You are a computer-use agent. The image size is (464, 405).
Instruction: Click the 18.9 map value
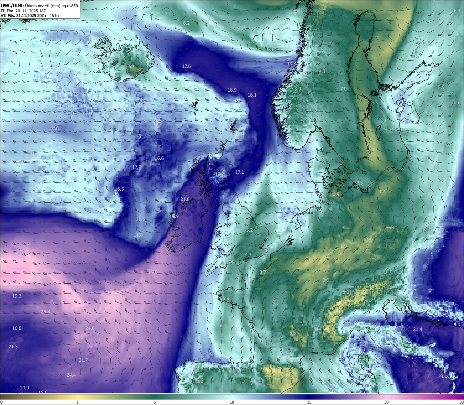click(232, 90)
